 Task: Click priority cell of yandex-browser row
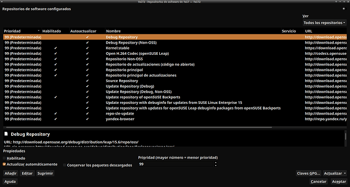pos(23,119)
